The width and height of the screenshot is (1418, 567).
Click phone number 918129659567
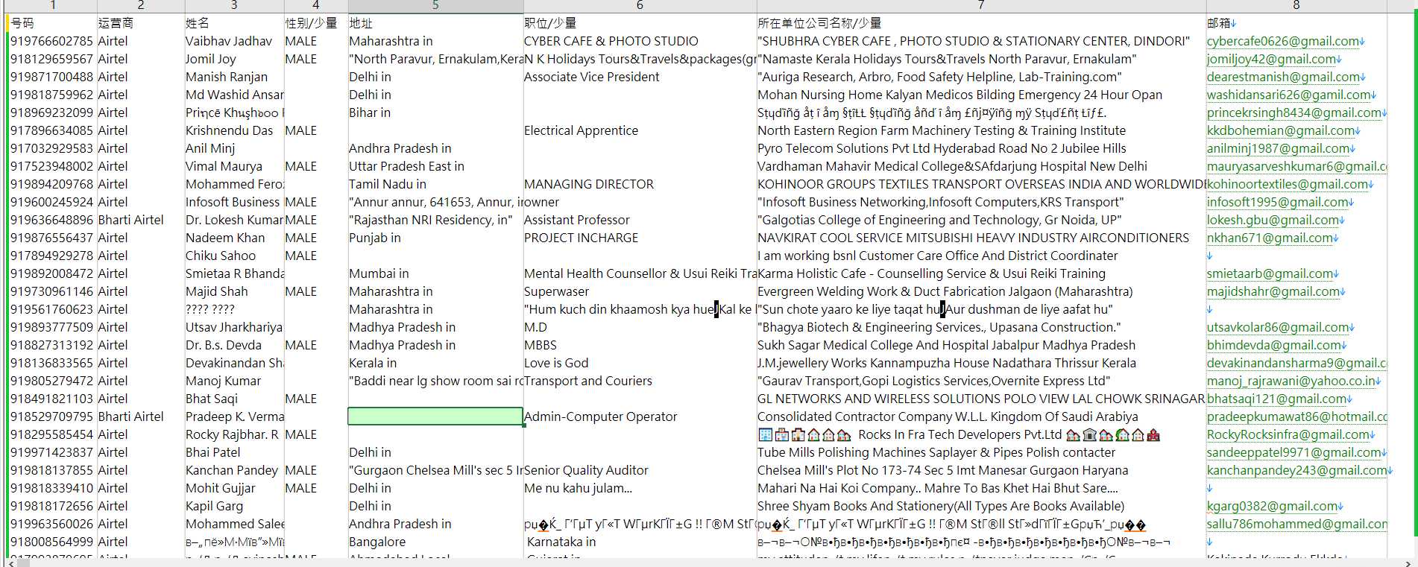(x=52, y=59)
